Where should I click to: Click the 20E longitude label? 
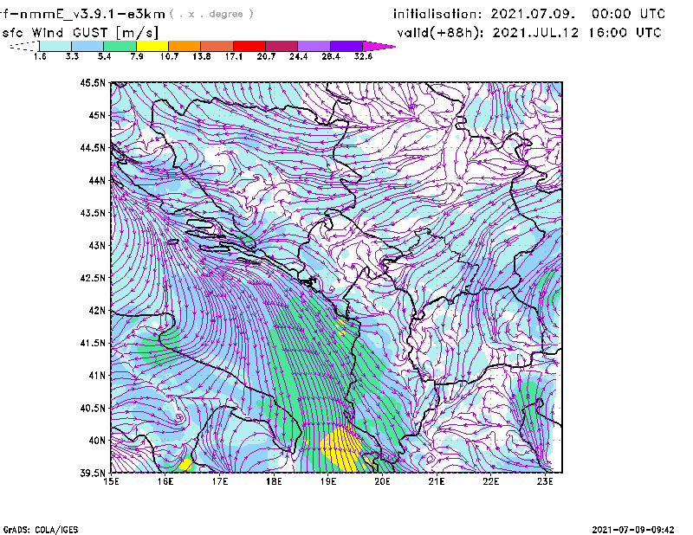pyautogui.click(x=382, y=481)
